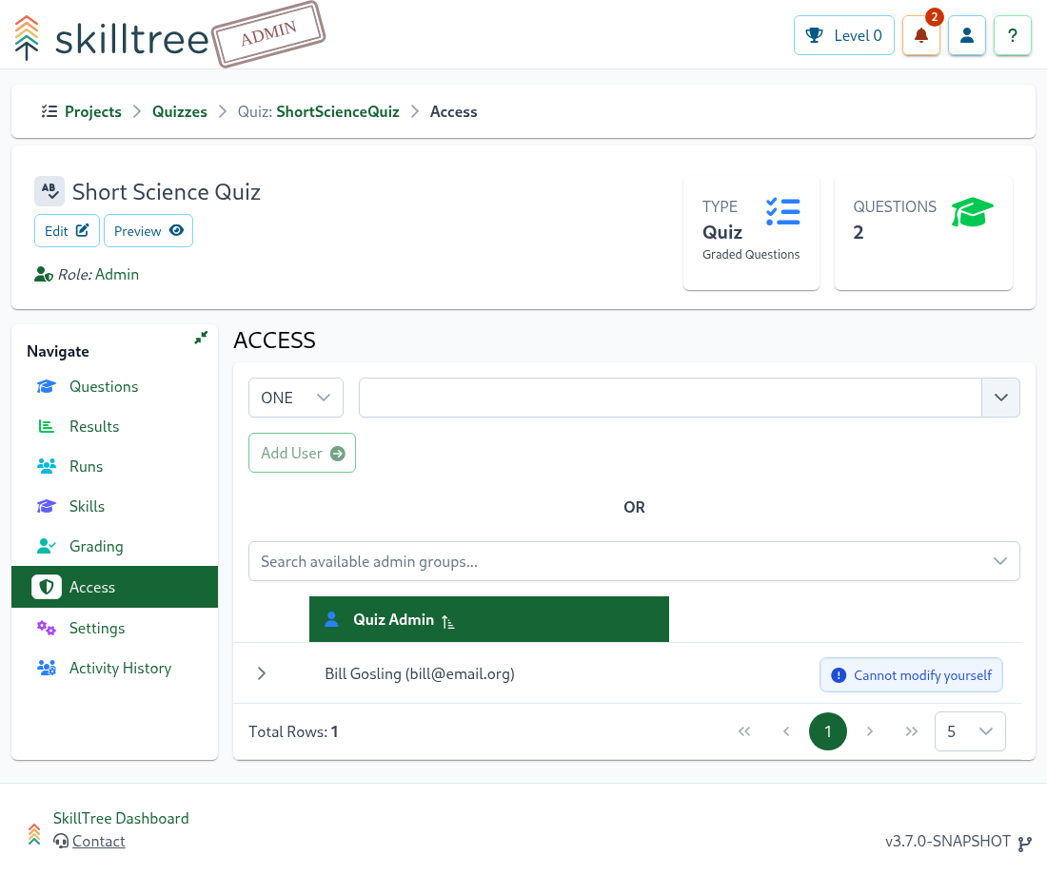
Task: Click the Questions graduation cap card icon
Action: 972,212
